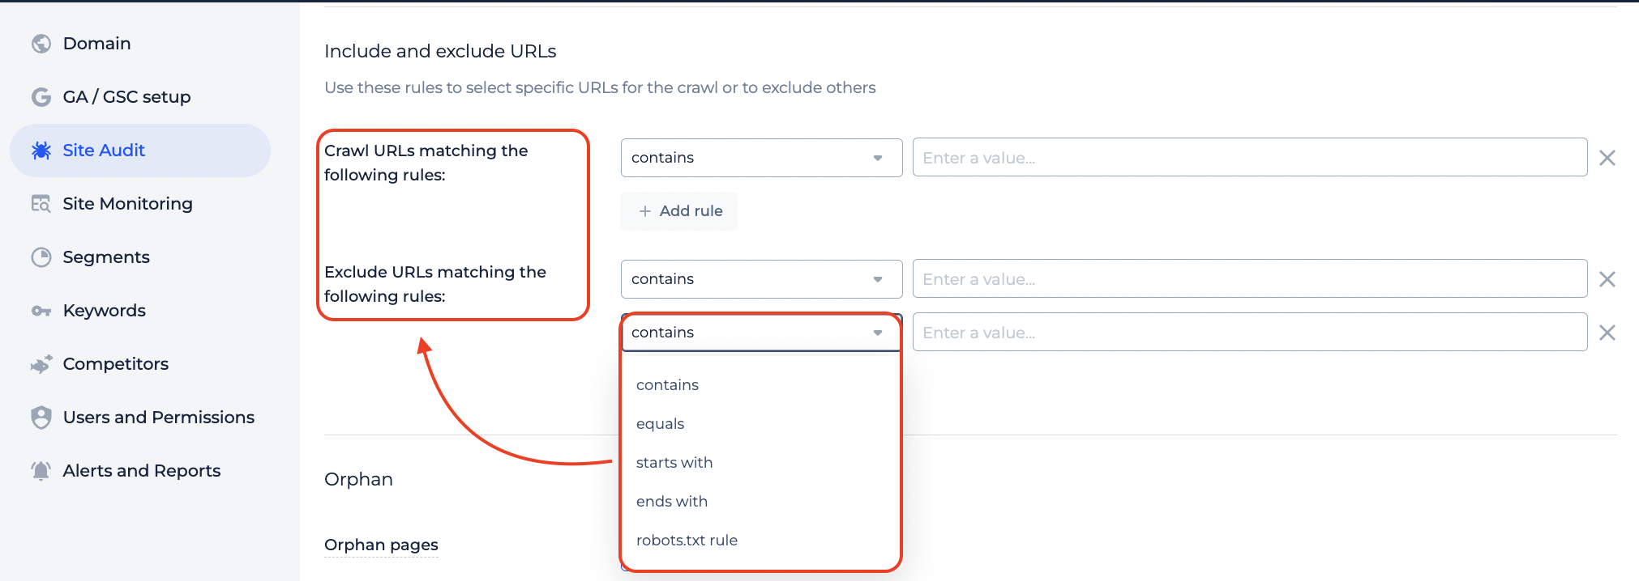
Task: Click the plus icon in Add rule
Action: pos(645,211)
